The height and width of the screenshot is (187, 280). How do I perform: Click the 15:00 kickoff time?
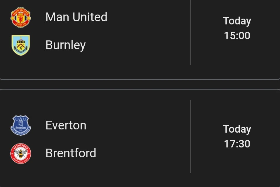237,36
